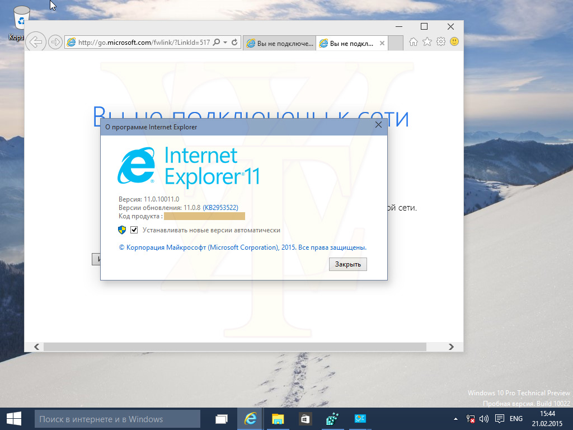The image size is (573, 430).
Task: Click the network disconnected tray icon
Action: pos(471,419)
